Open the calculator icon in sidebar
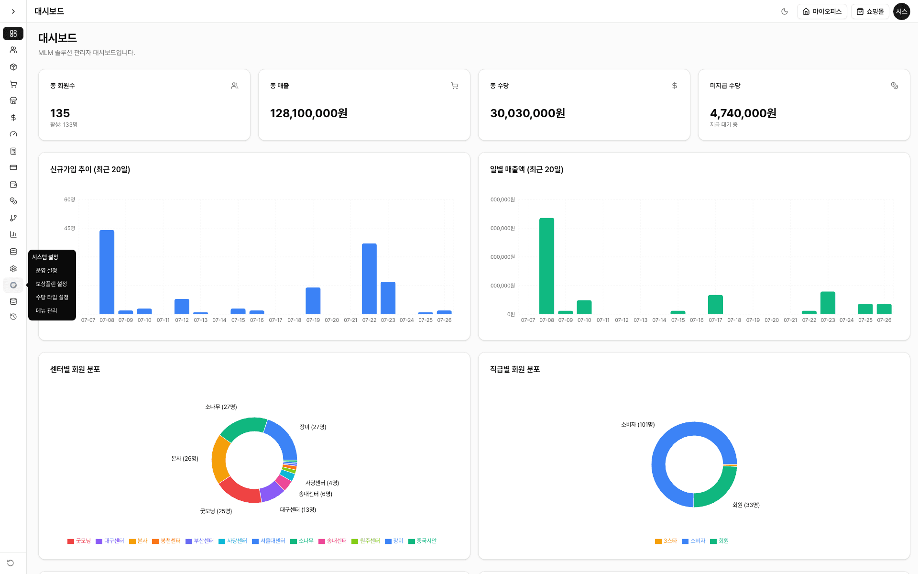The image size is (918, 574). click(13, 151)
